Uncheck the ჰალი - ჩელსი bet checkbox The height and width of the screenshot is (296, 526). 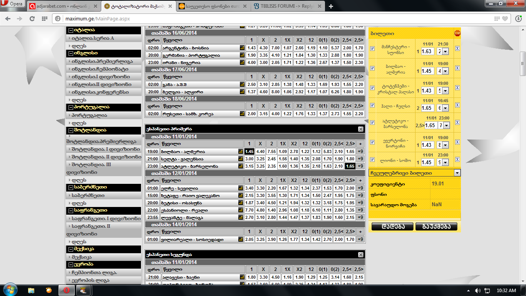tap(372, 106)
